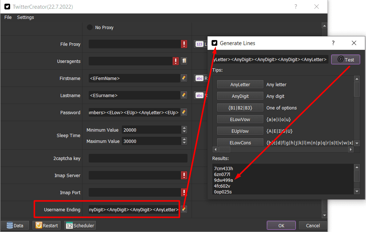Insert the EUpVow tip button
The height and width of the screenshot is (232, 366).
pos(240,131)
